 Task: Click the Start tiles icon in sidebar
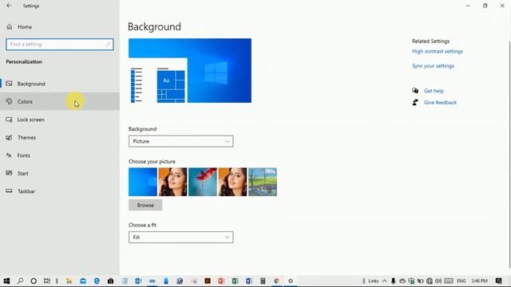click(9, 173)
